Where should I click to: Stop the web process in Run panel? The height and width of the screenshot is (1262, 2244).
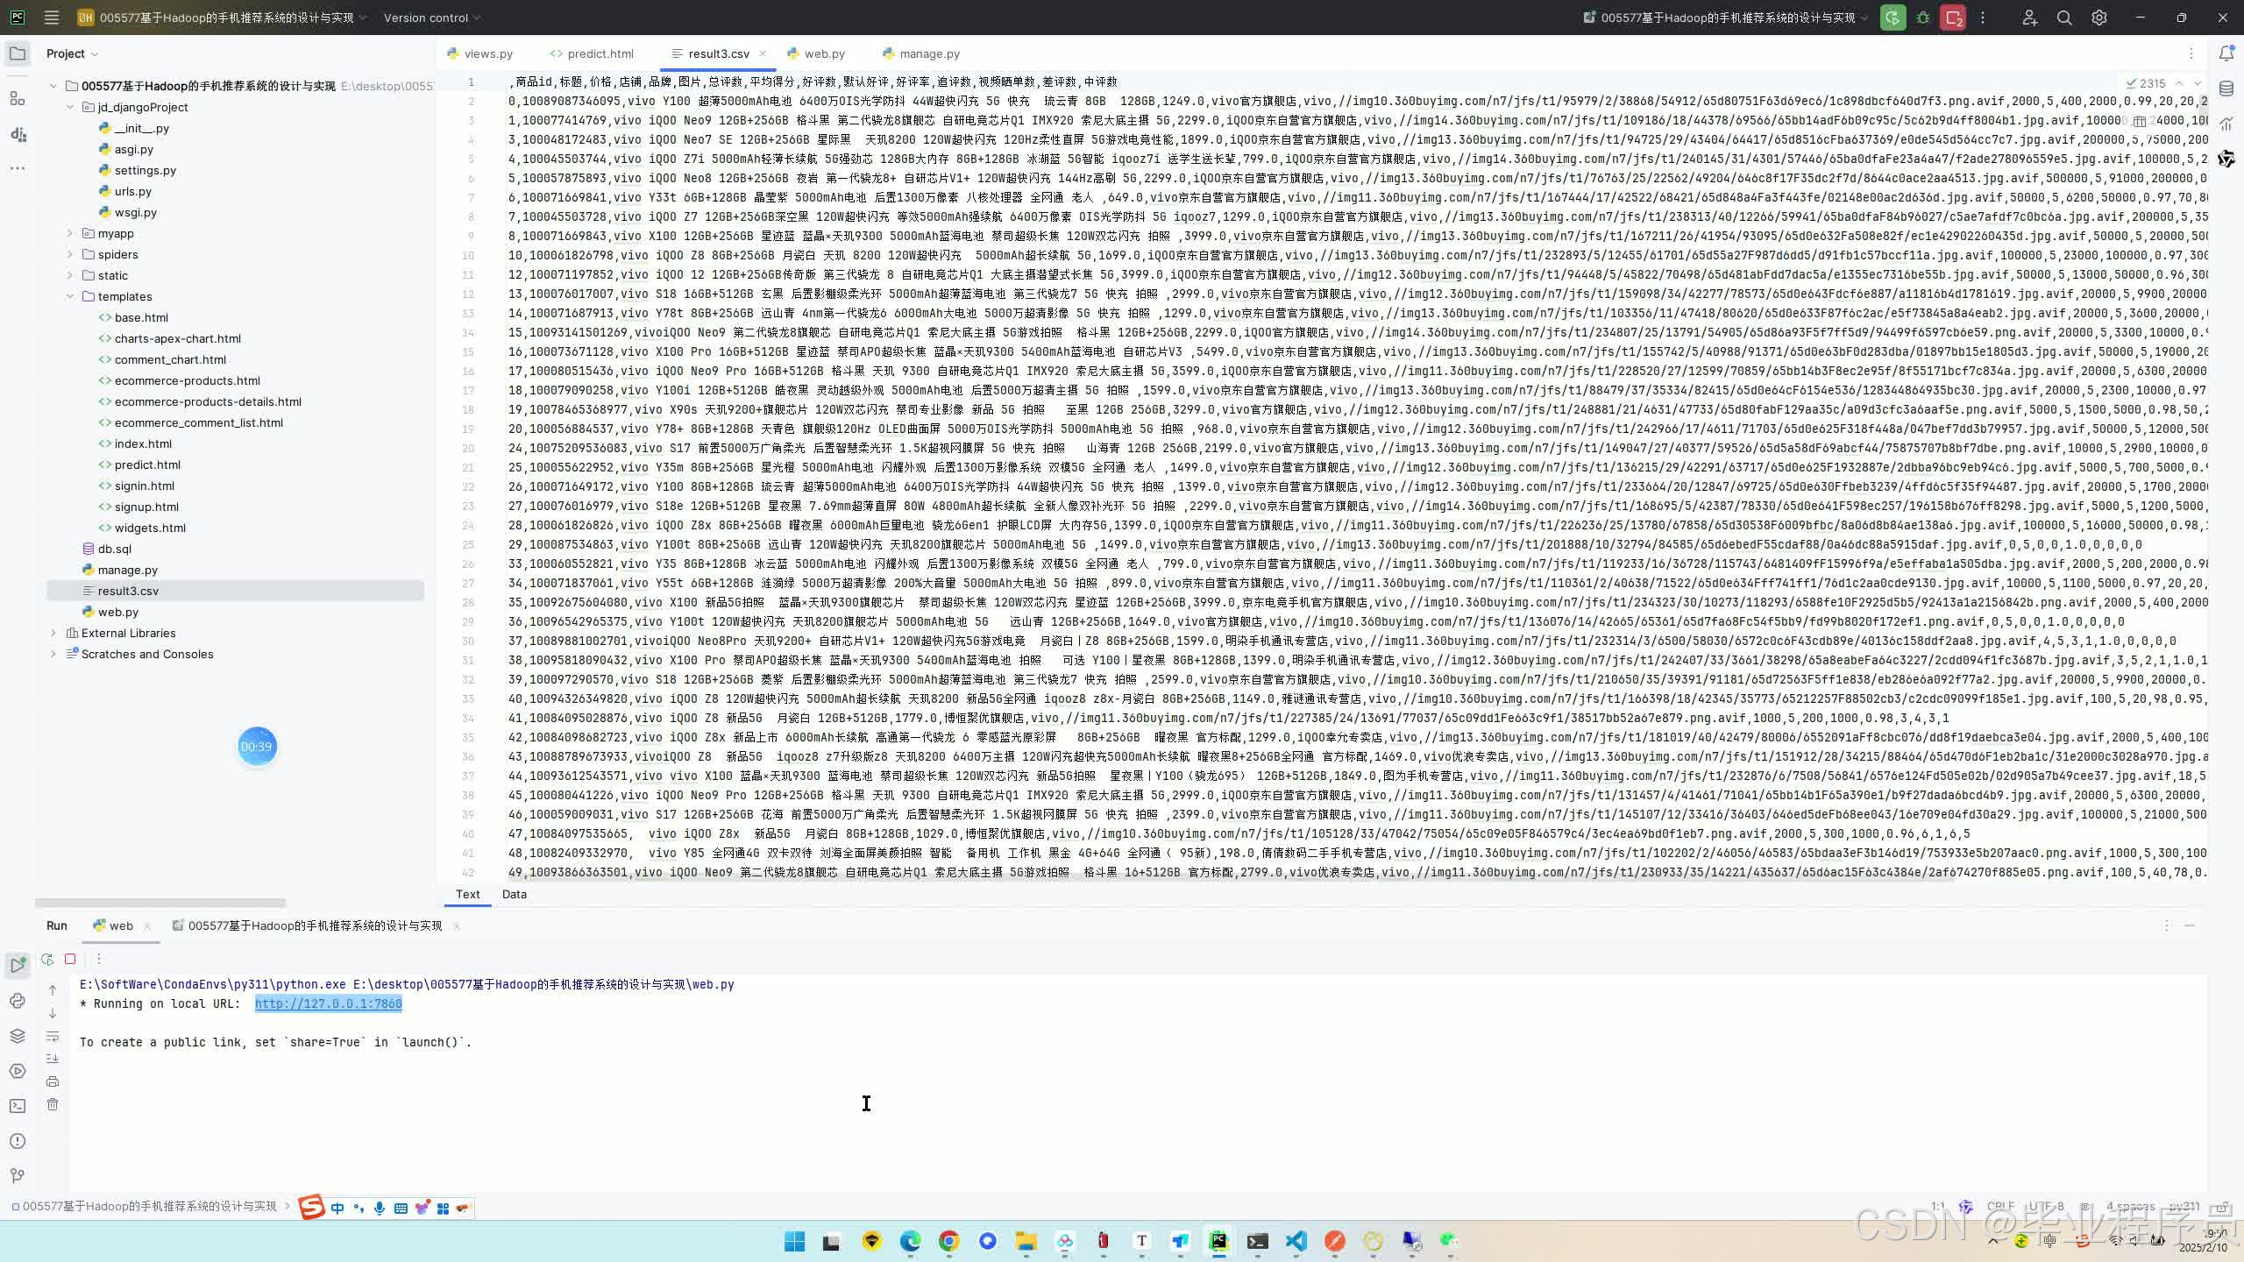70,959
